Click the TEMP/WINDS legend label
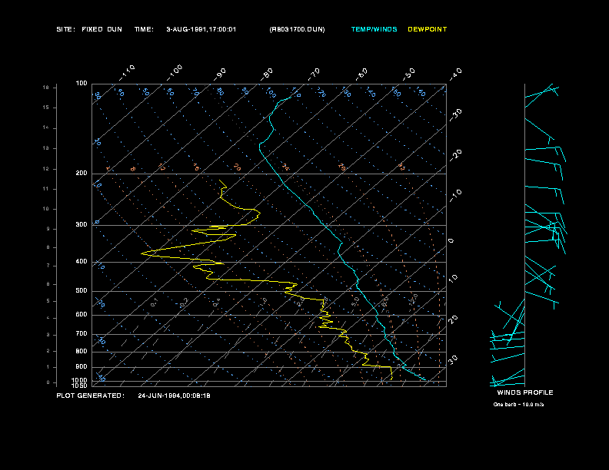This screenshot has height=470, width=609. click(374, 29)
